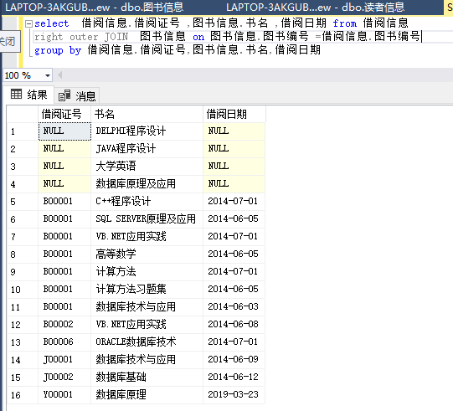Select date cell 2014-06-12
This screenshot has width=453, height=411.
234,378
